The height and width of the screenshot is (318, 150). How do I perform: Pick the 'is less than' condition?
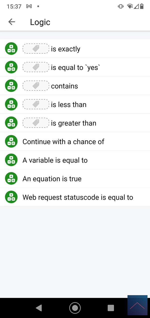coord(69,105)
